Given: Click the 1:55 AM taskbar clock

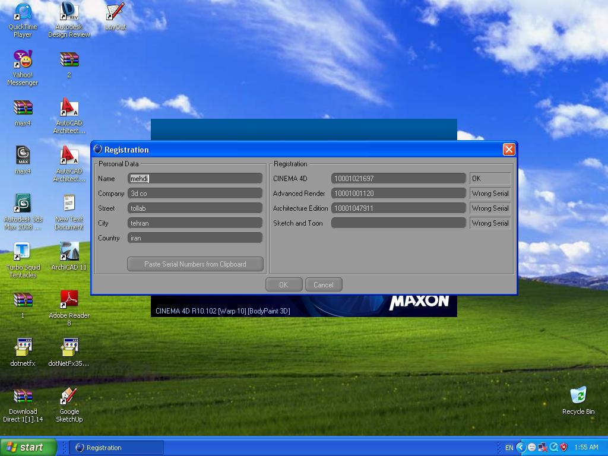Looking at the screenshot, I should pyautogui.click(x=586, y=447).
